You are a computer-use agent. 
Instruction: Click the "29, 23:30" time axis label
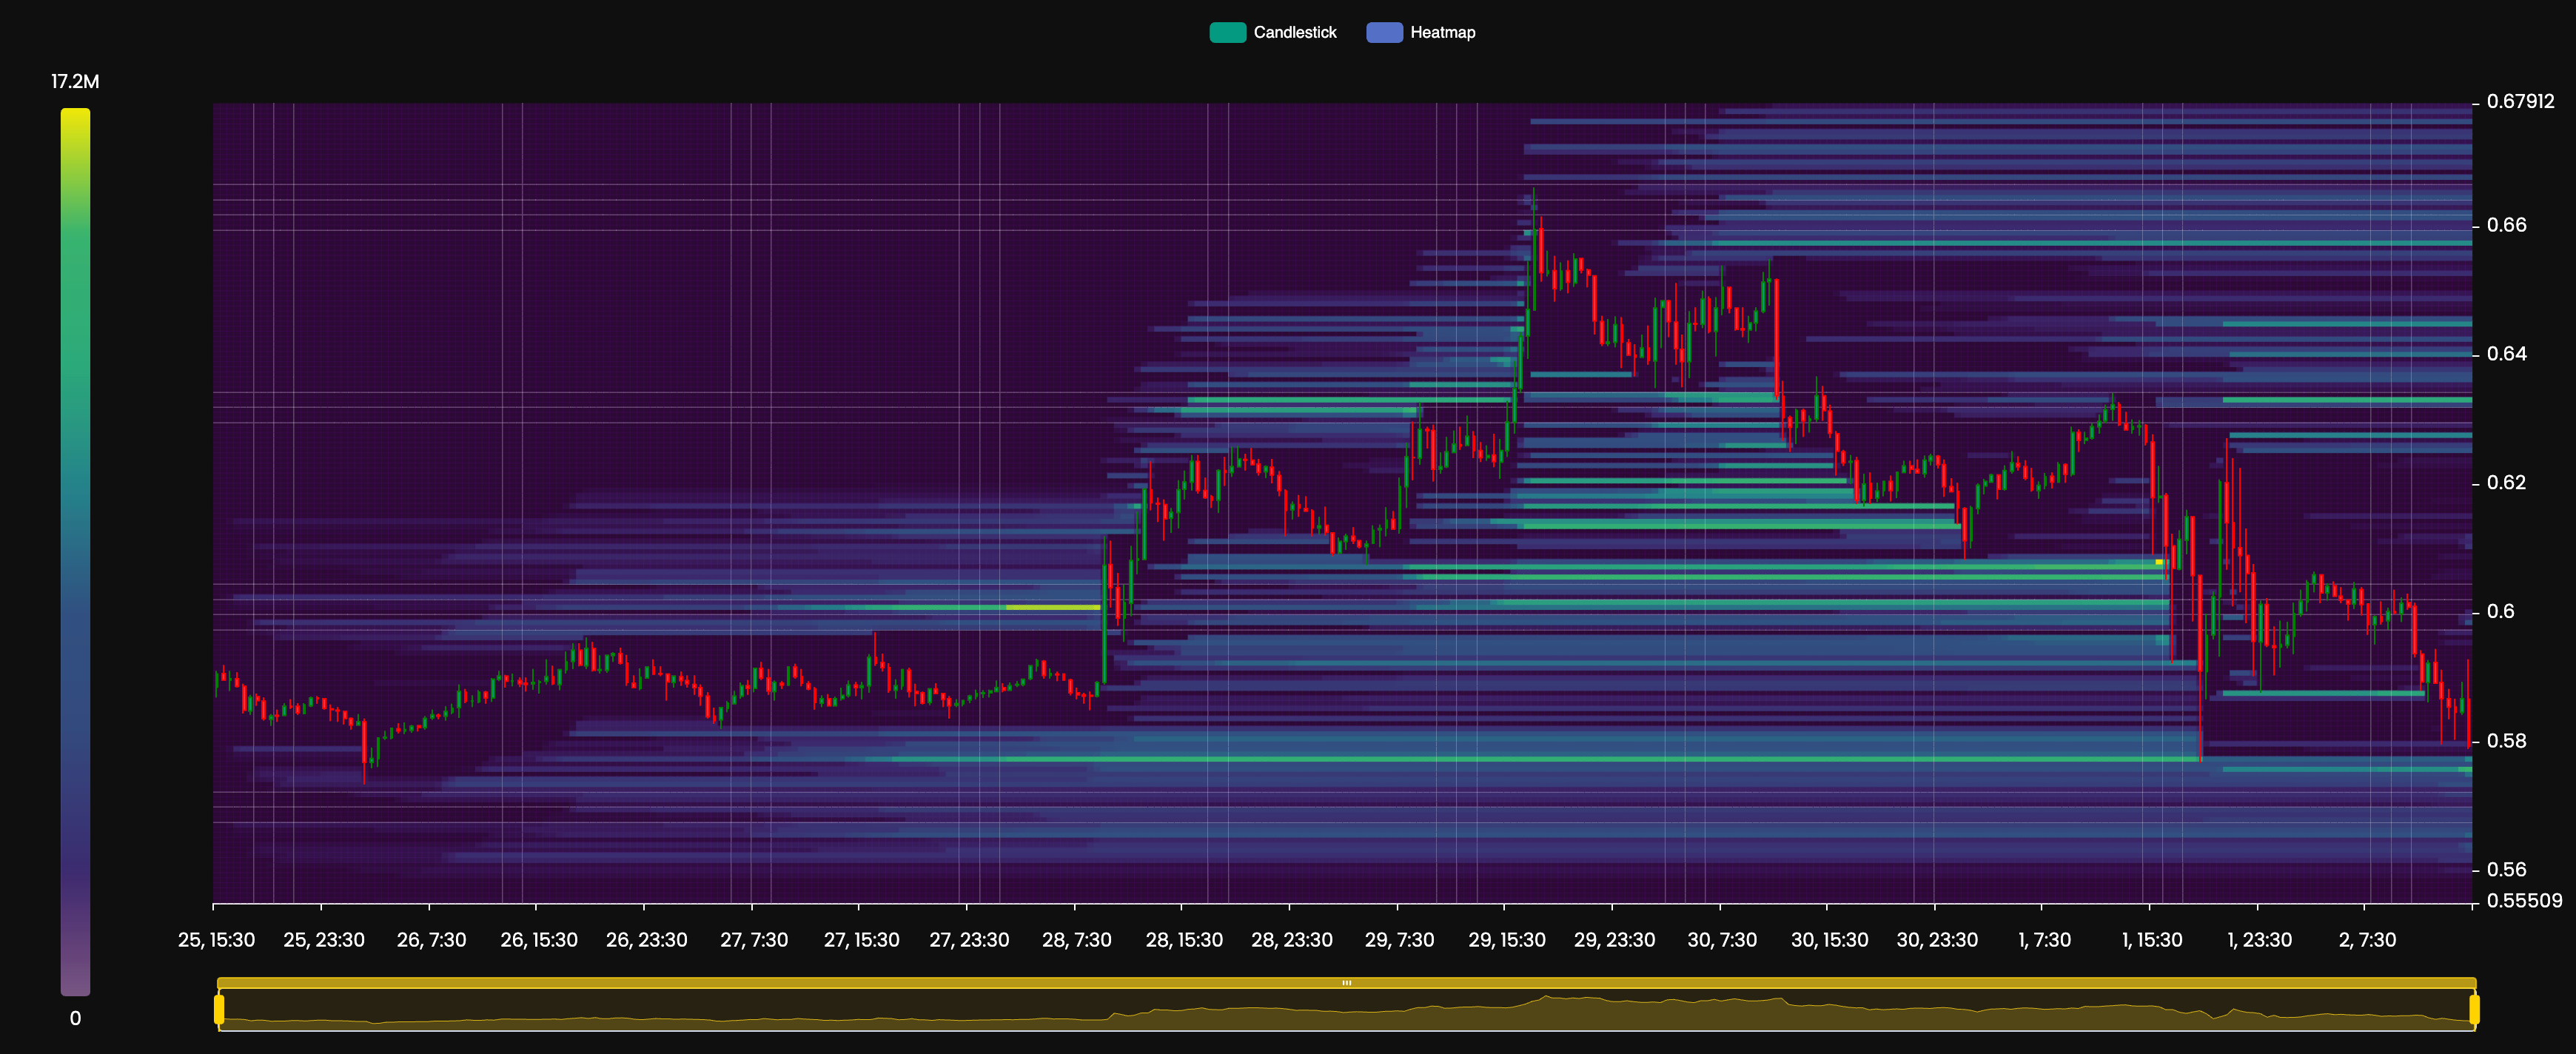[x=1614, y=940]
